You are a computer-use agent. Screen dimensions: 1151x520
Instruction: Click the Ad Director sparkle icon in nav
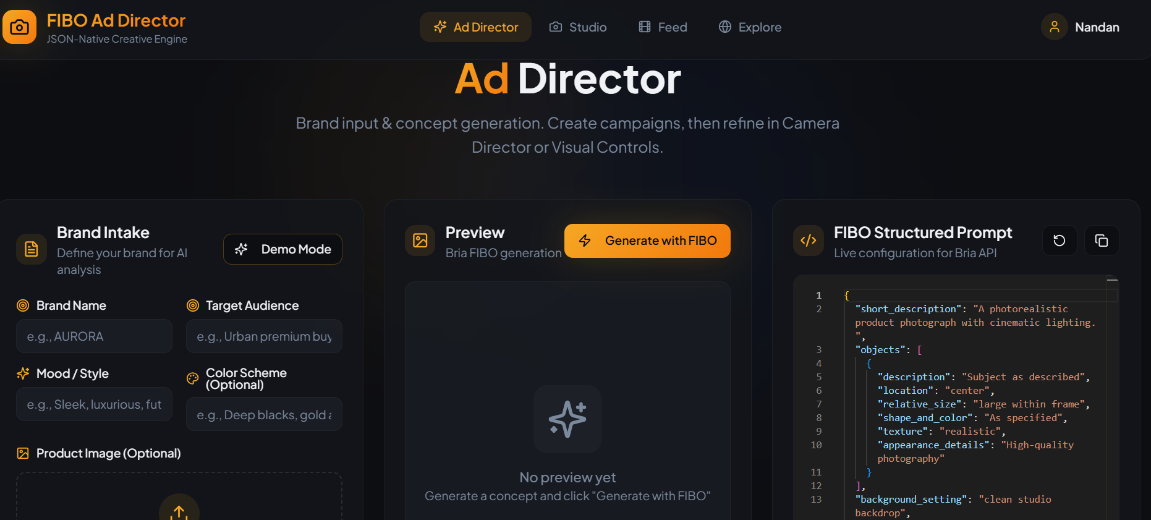click(x=440, y=27)
